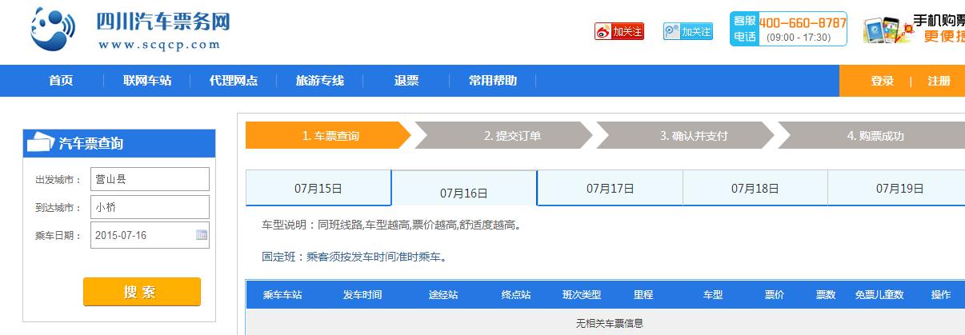
Task: Go to 代理网点 in navigation bar
Action: coord(233,81)
